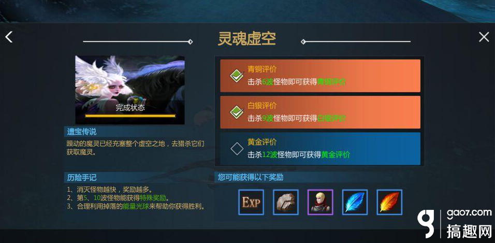Toggle the 青铜评价 checkmark

(237, 76)
